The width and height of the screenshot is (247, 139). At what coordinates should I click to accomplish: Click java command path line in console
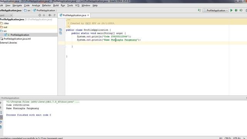43,102
